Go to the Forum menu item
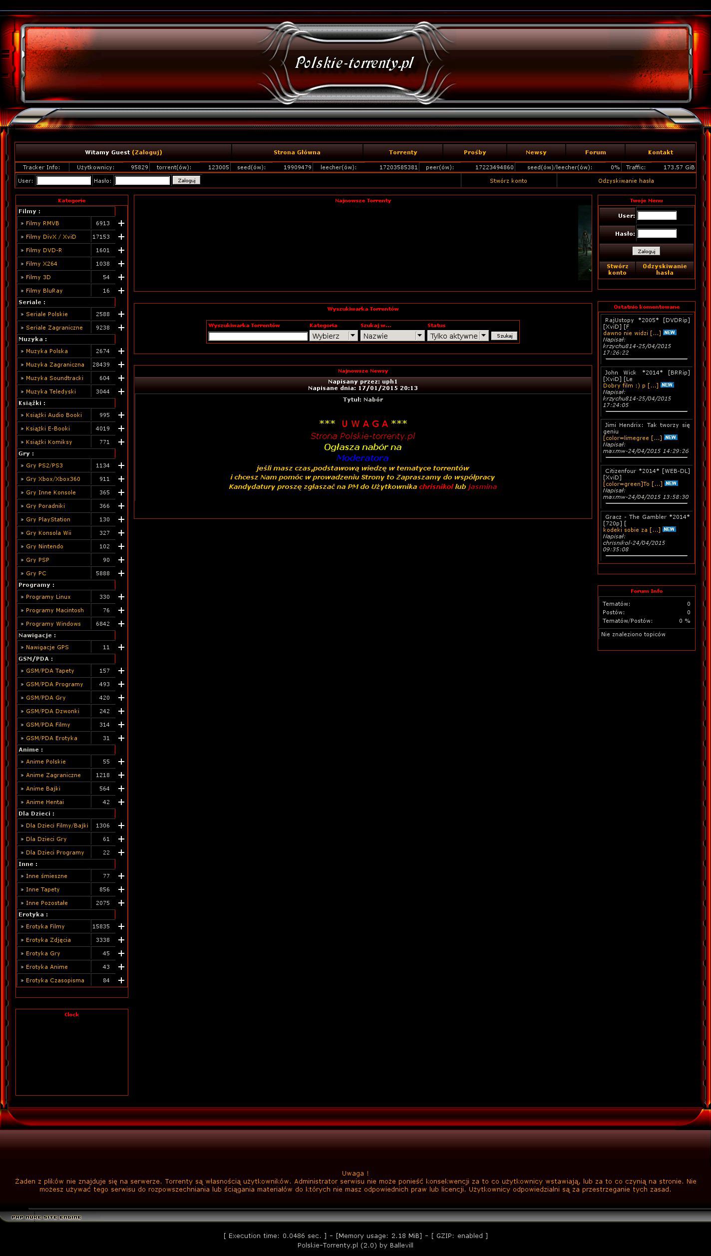Screen dimensions: 711x1256 pos(595,152)
